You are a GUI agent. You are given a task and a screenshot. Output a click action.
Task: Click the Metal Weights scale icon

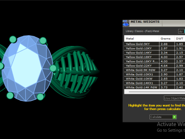click(x=126, y=23)
